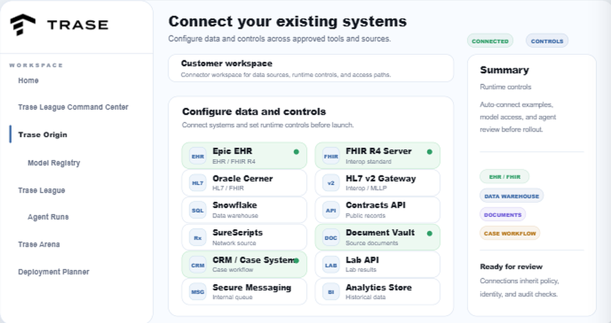Click the EHR icon for Epic EHR
Screen dimensions: 611x323
point(197,156)
